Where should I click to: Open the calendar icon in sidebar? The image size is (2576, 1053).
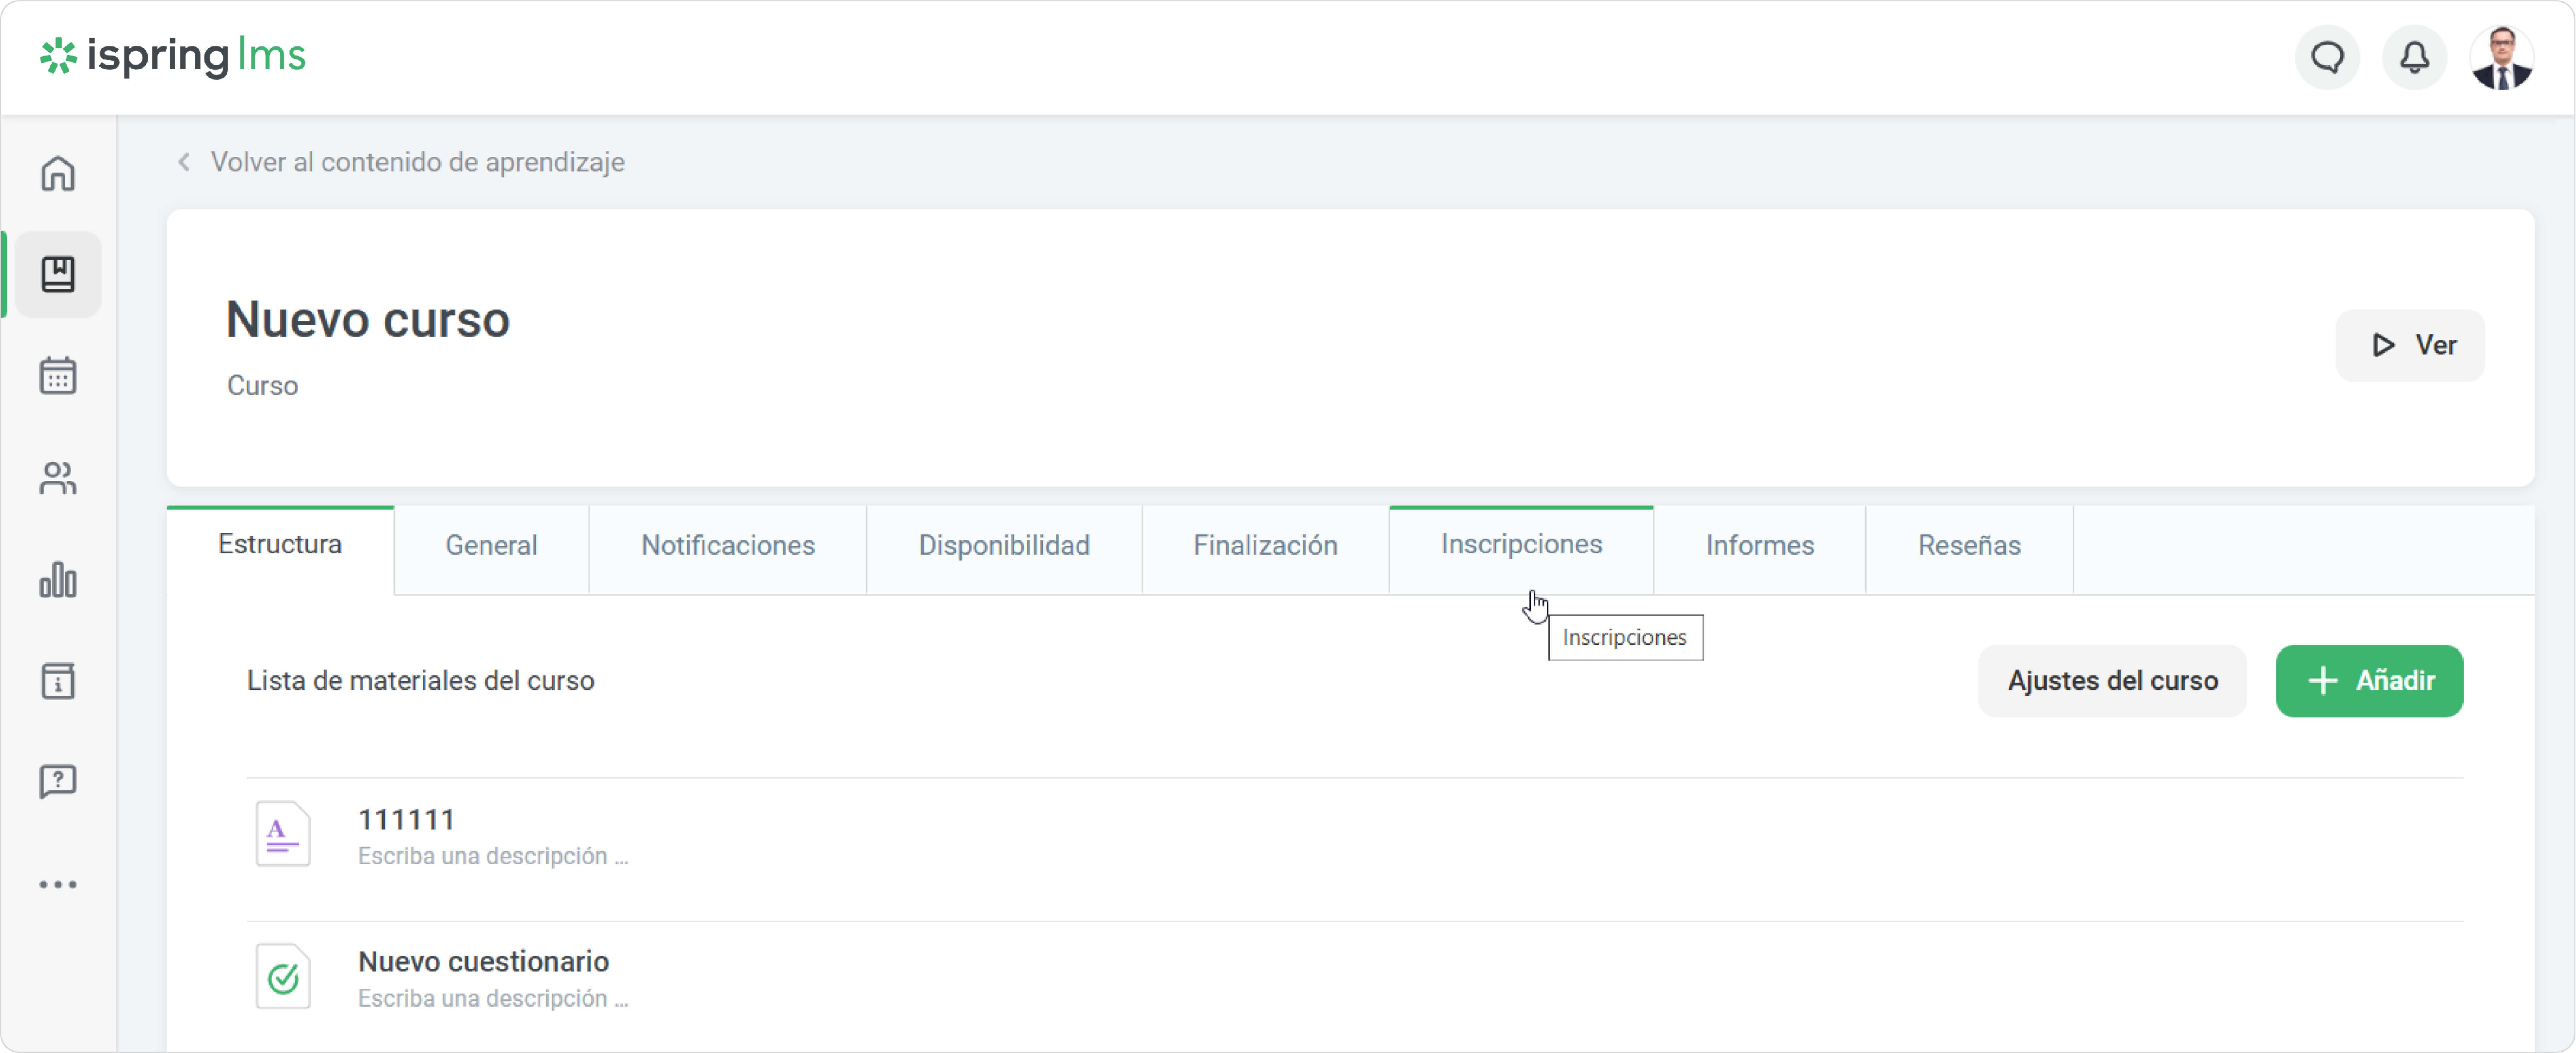point(58,376)
